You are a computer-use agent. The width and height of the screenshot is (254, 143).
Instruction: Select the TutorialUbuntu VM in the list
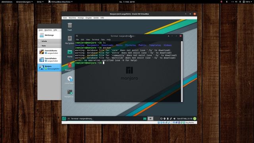point(49,52)
